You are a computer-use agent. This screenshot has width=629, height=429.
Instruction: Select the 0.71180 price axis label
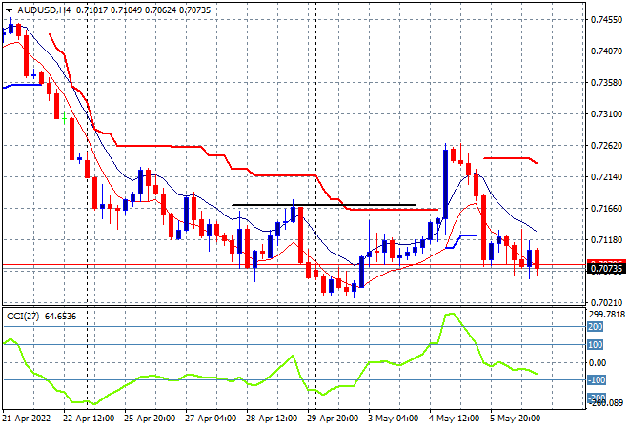606,239
